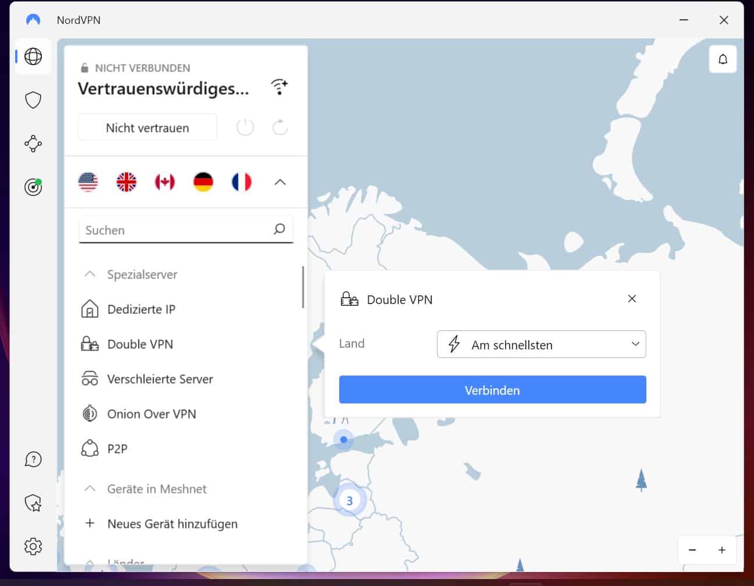754x586 pixels.
Task: Click the Wi-Fi network icon
Action: [x=280, y=87]
